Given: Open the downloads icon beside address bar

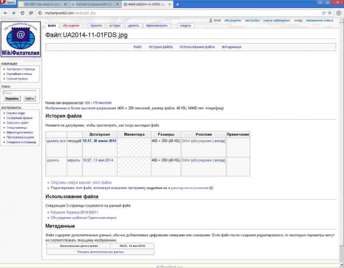Looking at the screenshot, I should point(338,13).
